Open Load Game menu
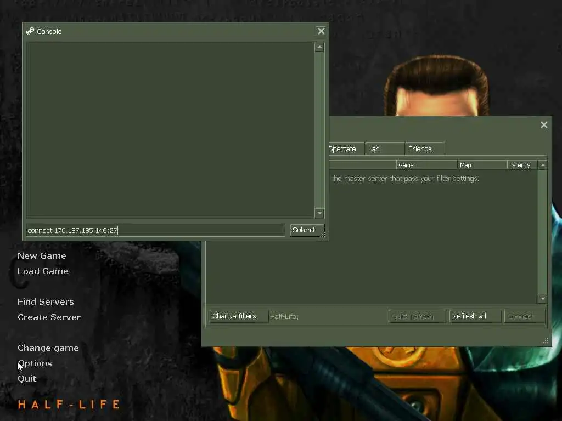The width and height of the screenshot is (562, 421). coord(43,271)
